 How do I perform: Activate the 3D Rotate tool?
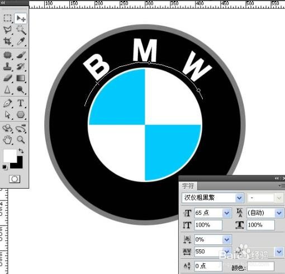pyautogui.click(x=7, y=128)
